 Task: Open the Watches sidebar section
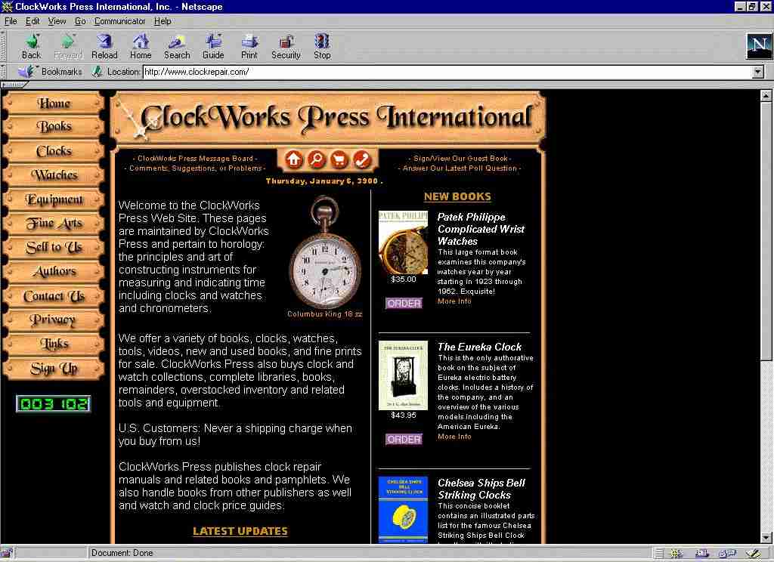[54, 175]
